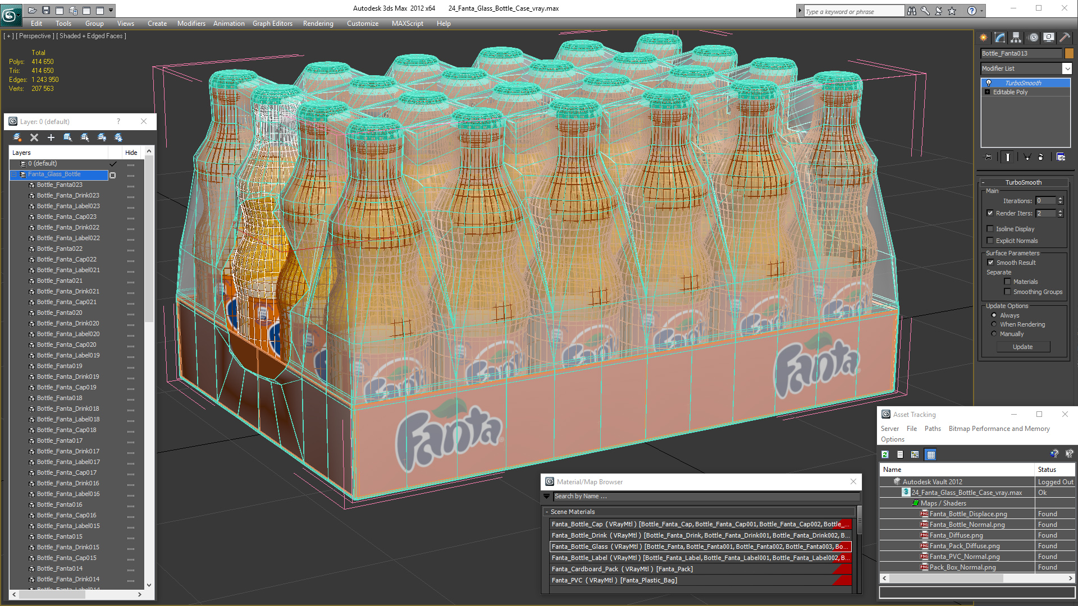Click Refresh icon in Asset Tracking toolbar
Image resolution: width=1078 pixels, height=606 pixels.
885,454
